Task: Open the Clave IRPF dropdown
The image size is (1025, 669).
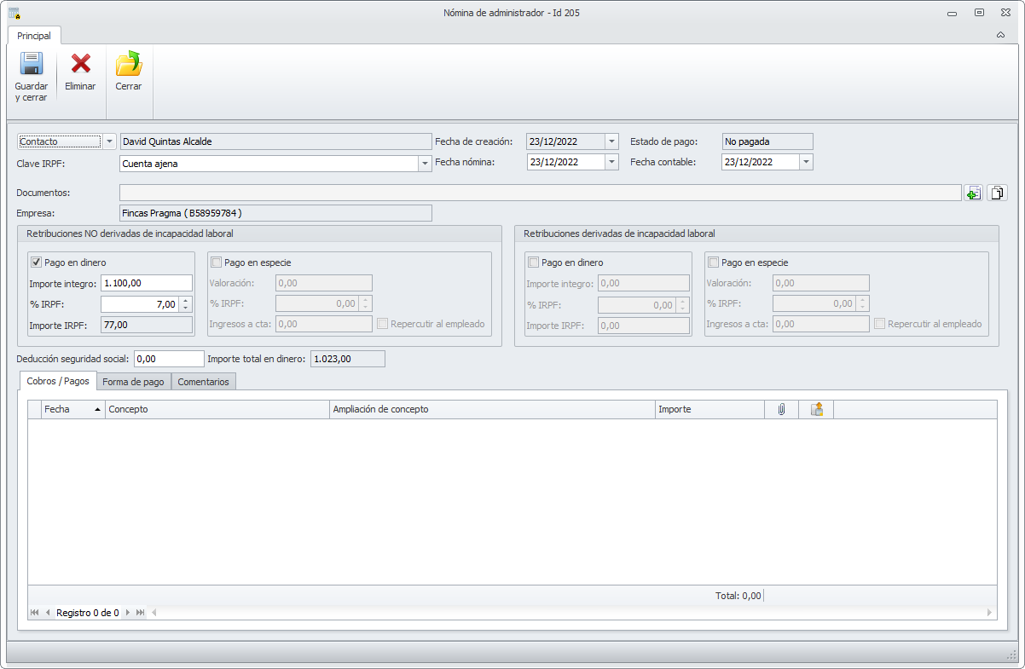Action: pyautogui.click(x=425, y=164)
